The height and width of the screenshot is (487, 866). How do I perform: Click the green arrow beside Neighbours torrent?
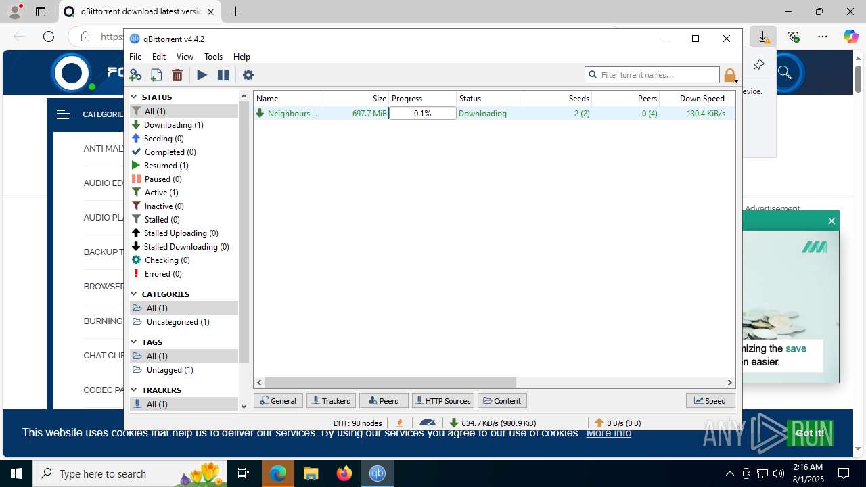click(260, 113)
